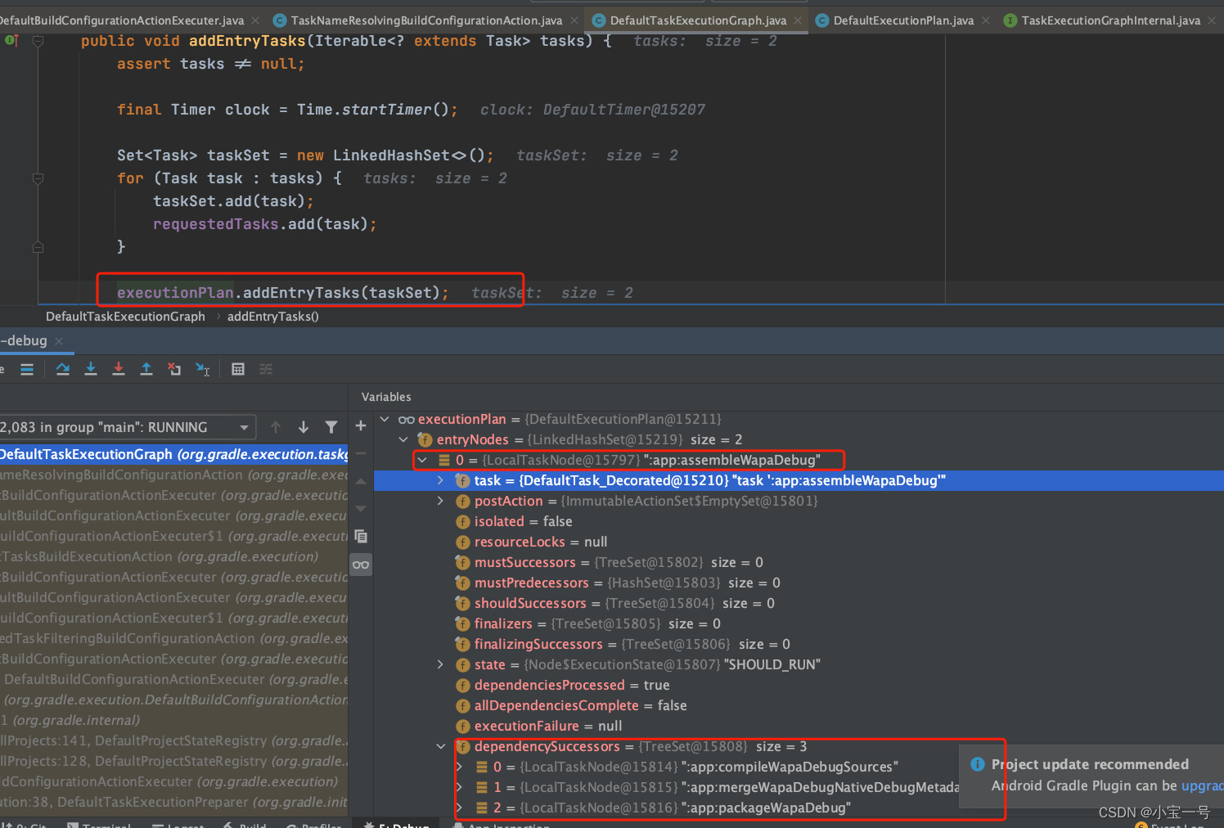Viewport: 1224px width, 828px height.
Task: Click the override gutter icon beside addEntryTasks
Action: point(11,40)
